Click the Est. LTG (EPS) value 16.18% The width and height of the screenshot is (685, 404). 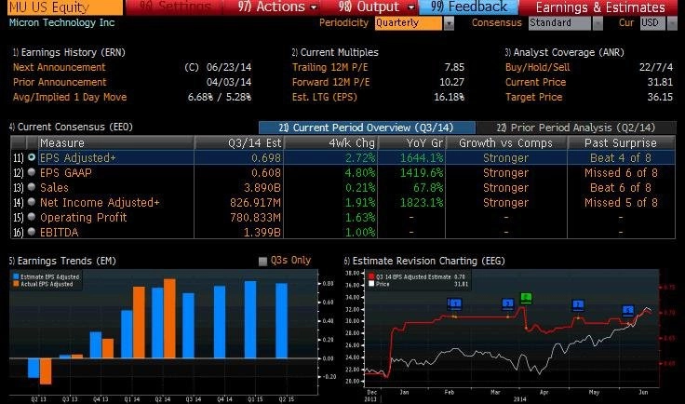(x=450, y=97)
